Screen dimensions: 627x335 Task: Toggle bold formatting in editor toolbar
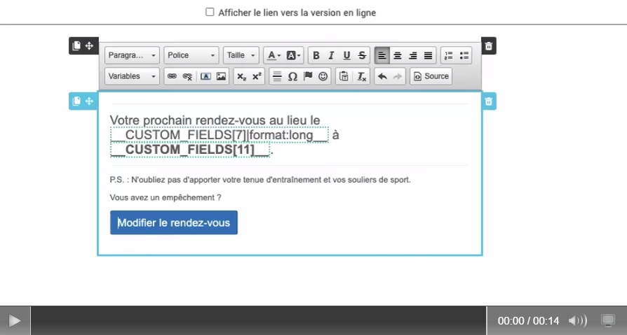[x=316, y=56]
